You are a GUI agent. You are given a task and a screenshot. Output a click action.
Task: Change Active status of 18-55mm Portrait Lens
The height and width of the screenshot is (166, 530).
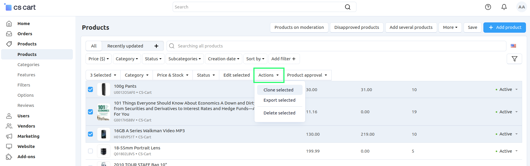click(x=507, y=151)
